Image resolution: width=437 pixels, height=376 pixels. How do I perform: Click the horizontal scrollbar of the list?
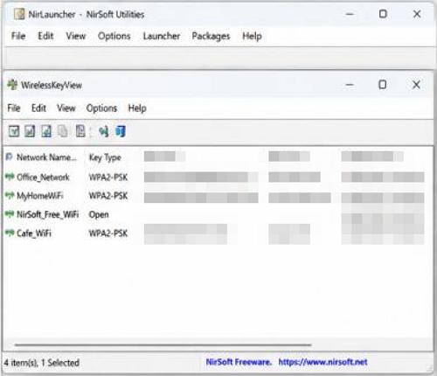pos(163,345)
